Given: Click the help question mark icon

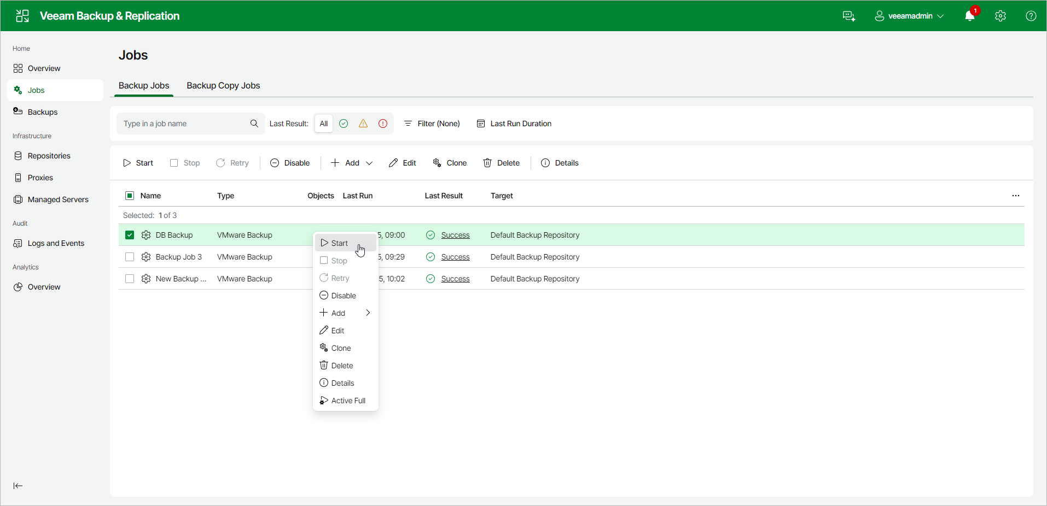Looking at the screenshot, I should 1031,16.
